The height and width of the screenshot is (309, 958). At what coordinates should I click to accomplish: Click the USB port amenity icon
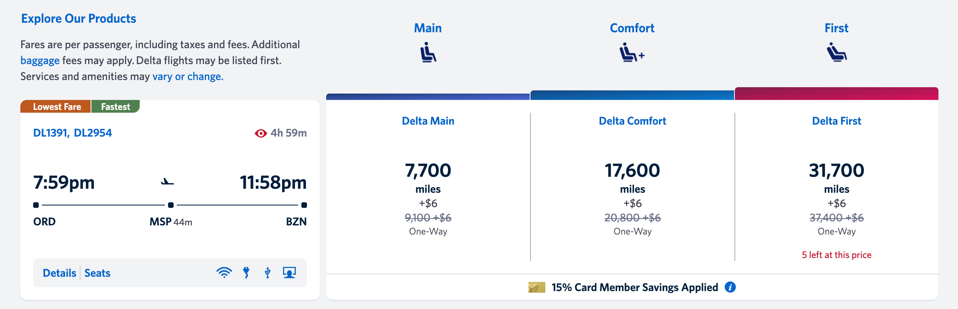(x=267, y=272)
